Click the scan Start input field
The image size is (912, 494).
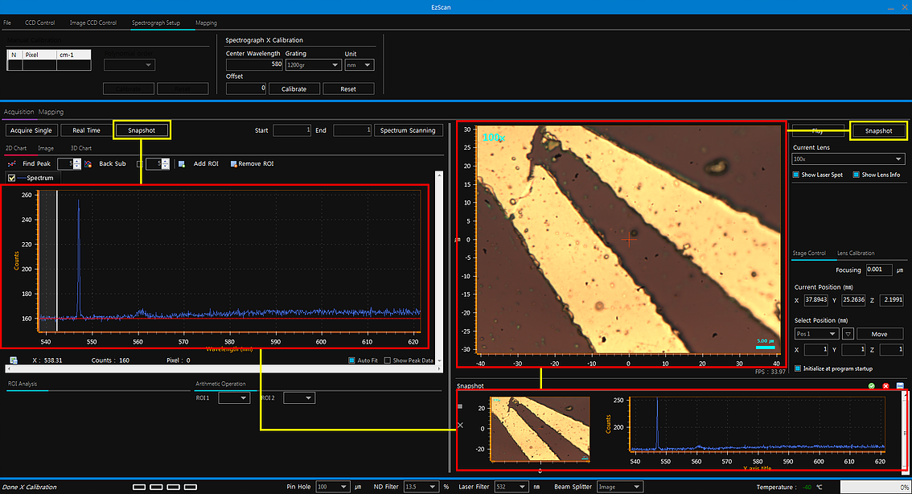(292, 130)
